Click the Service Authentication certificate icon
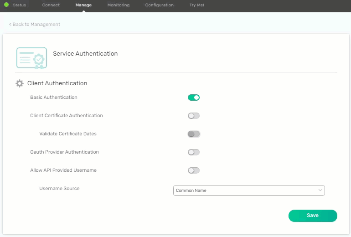 [31, 58]
